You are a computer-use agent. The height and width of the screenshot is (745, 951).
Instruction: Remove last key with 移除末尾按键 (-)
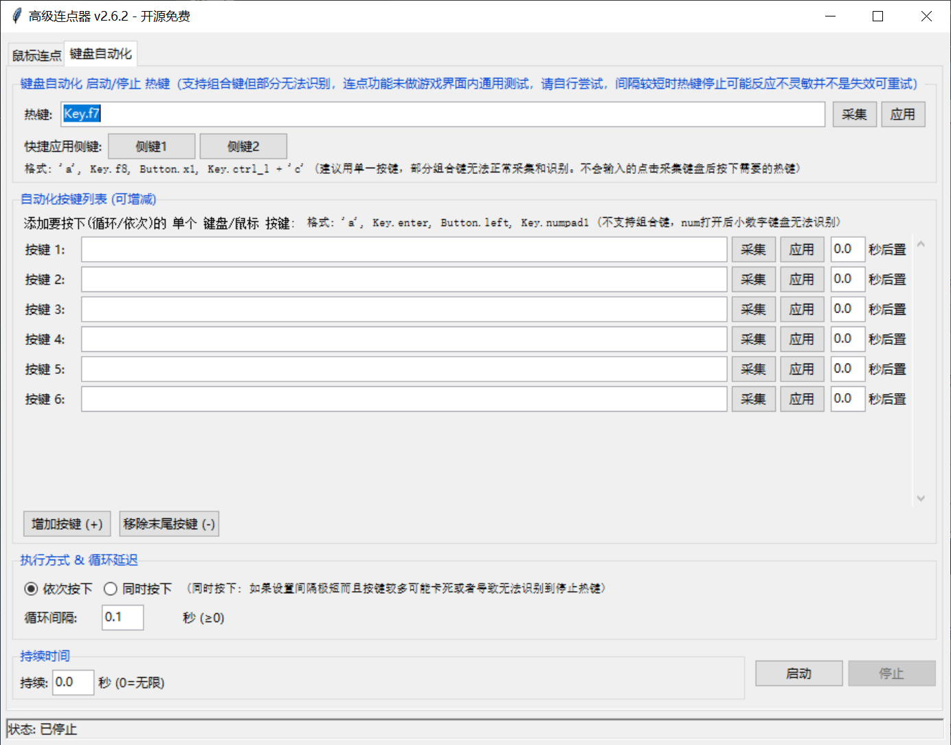click(169, 524)
